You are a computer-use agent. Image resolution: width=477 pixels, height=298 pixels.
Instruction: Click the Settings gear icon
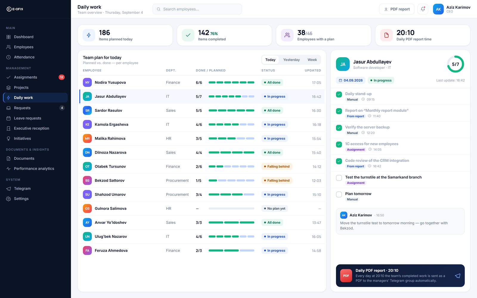(x=8, y=199)
